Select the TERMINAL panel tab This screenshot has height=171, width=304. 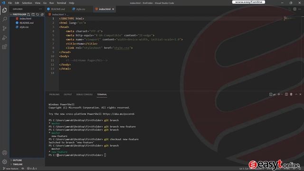(102, 95)
